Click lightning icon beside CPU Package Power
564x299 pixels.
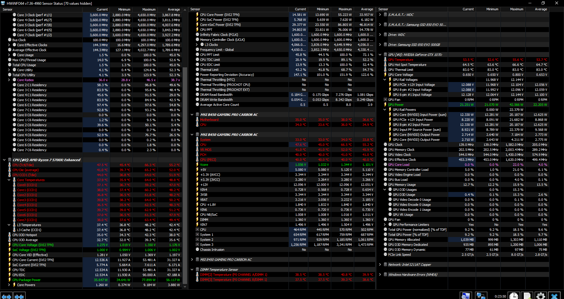pyautogui.click(x=10, y=280)
